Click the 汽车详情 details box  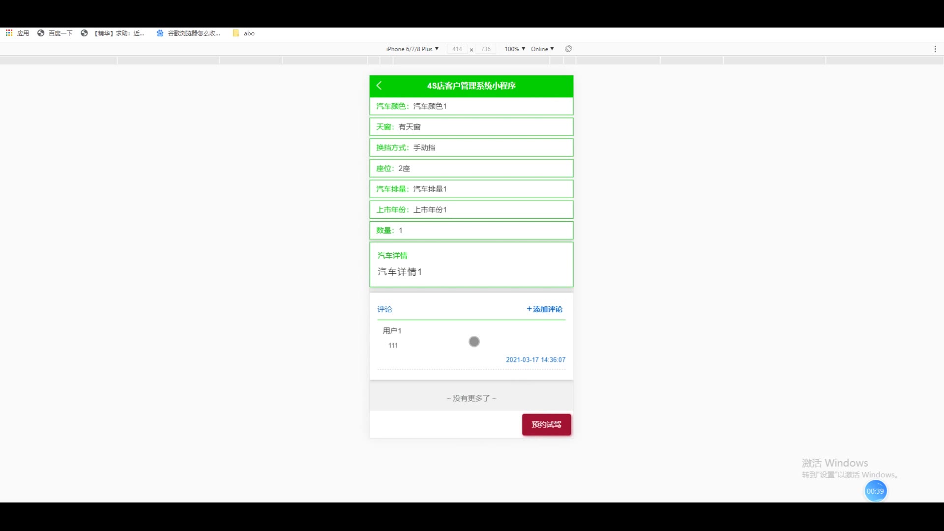(x=471, y=265)
